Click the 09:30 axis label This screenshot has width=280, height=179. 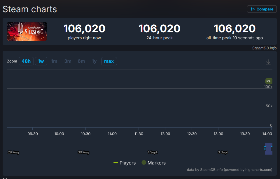pyautogui.click(x=32, y=134)
